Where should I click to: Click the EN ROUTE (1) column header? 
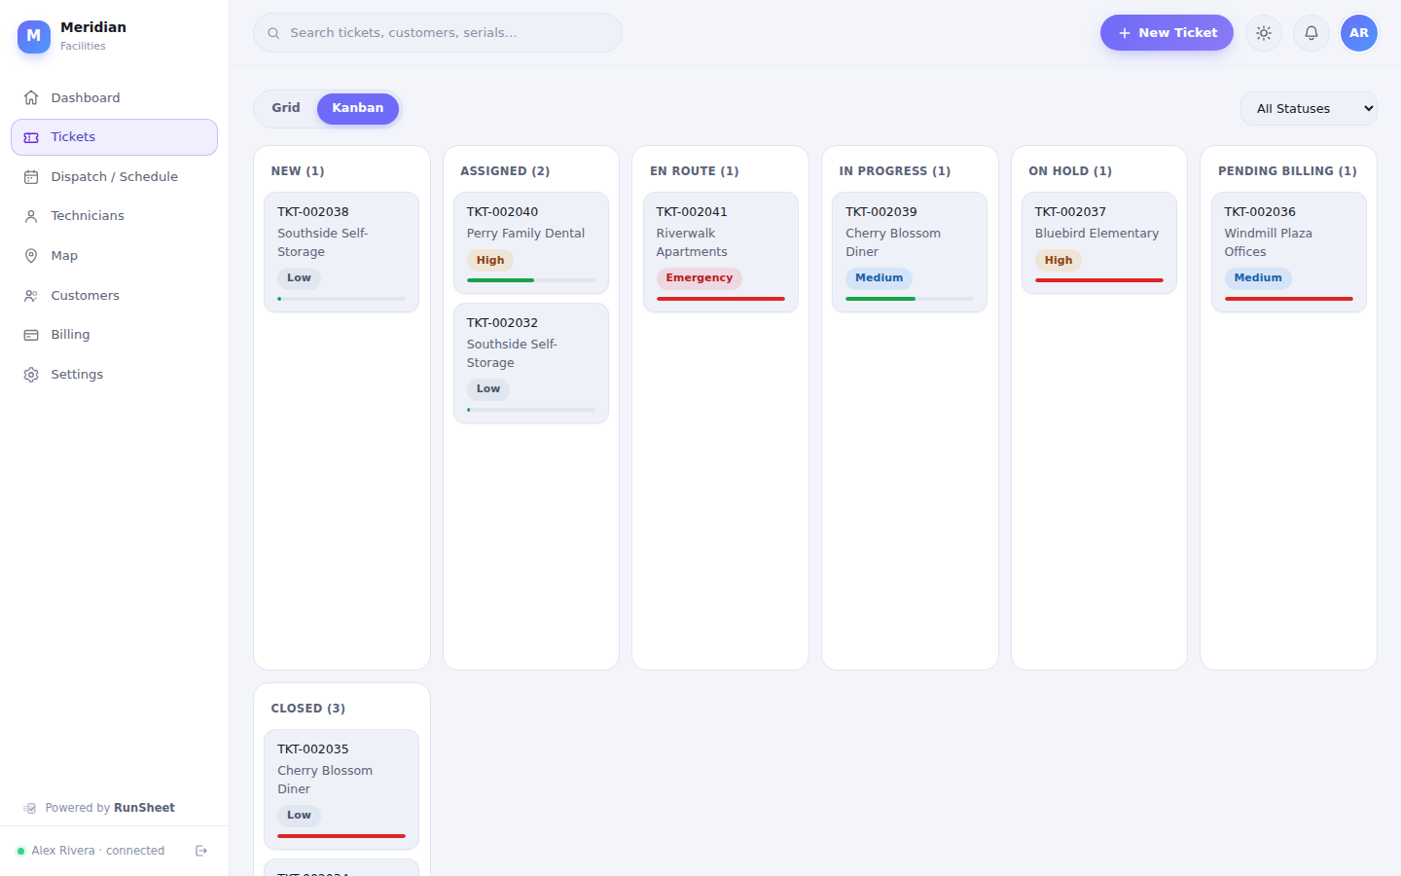click(x=695, y=171)
